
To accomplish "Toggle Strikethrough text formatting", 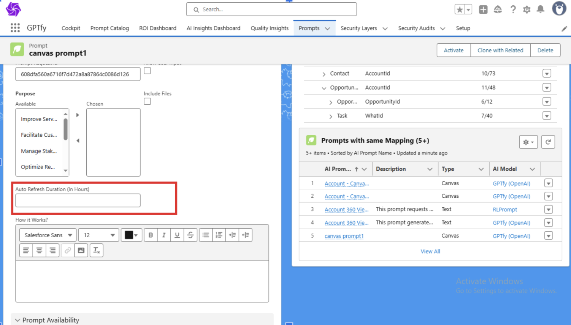I will point(190,235).
